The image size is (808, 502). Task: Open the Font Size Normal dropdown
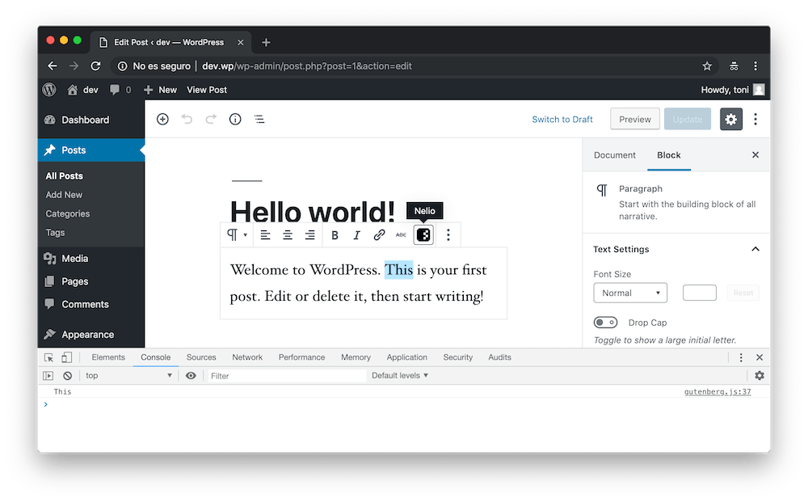point(630,293)
